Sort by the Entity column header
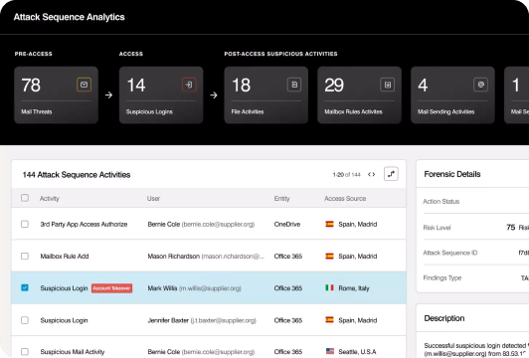This screenshot has height=358, width=529. point(281,199)
